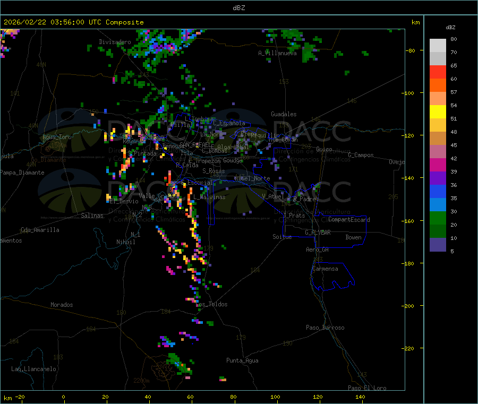Screen dimensions: 478x404
Task: Click the Divisadero place label
Action: tap(115, 42)
